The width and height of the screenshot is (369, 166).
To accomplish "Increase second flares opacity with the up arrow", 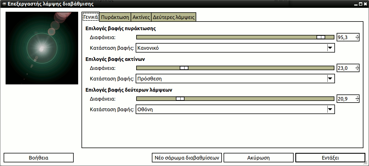I will pyautogui.click(x=357, y=97).
